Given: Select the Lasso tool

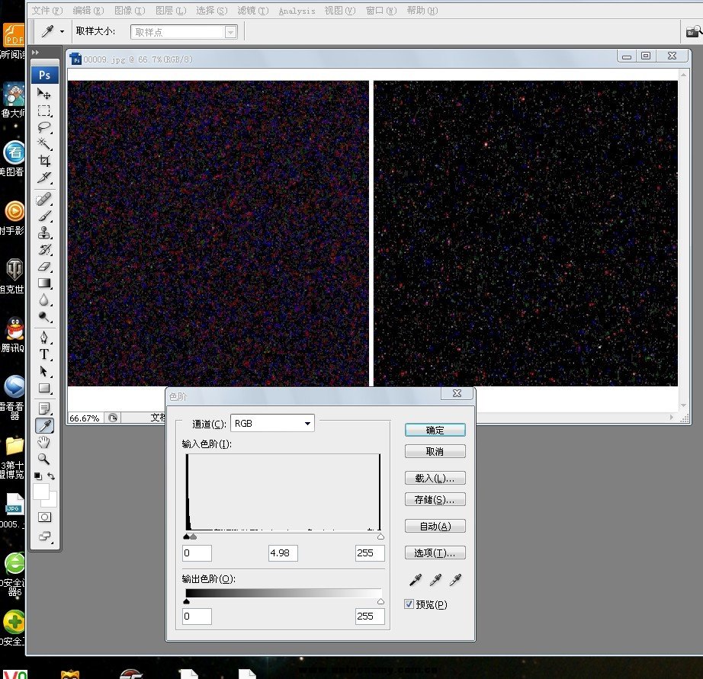Looking at the screenshot, I should point(44,127).
